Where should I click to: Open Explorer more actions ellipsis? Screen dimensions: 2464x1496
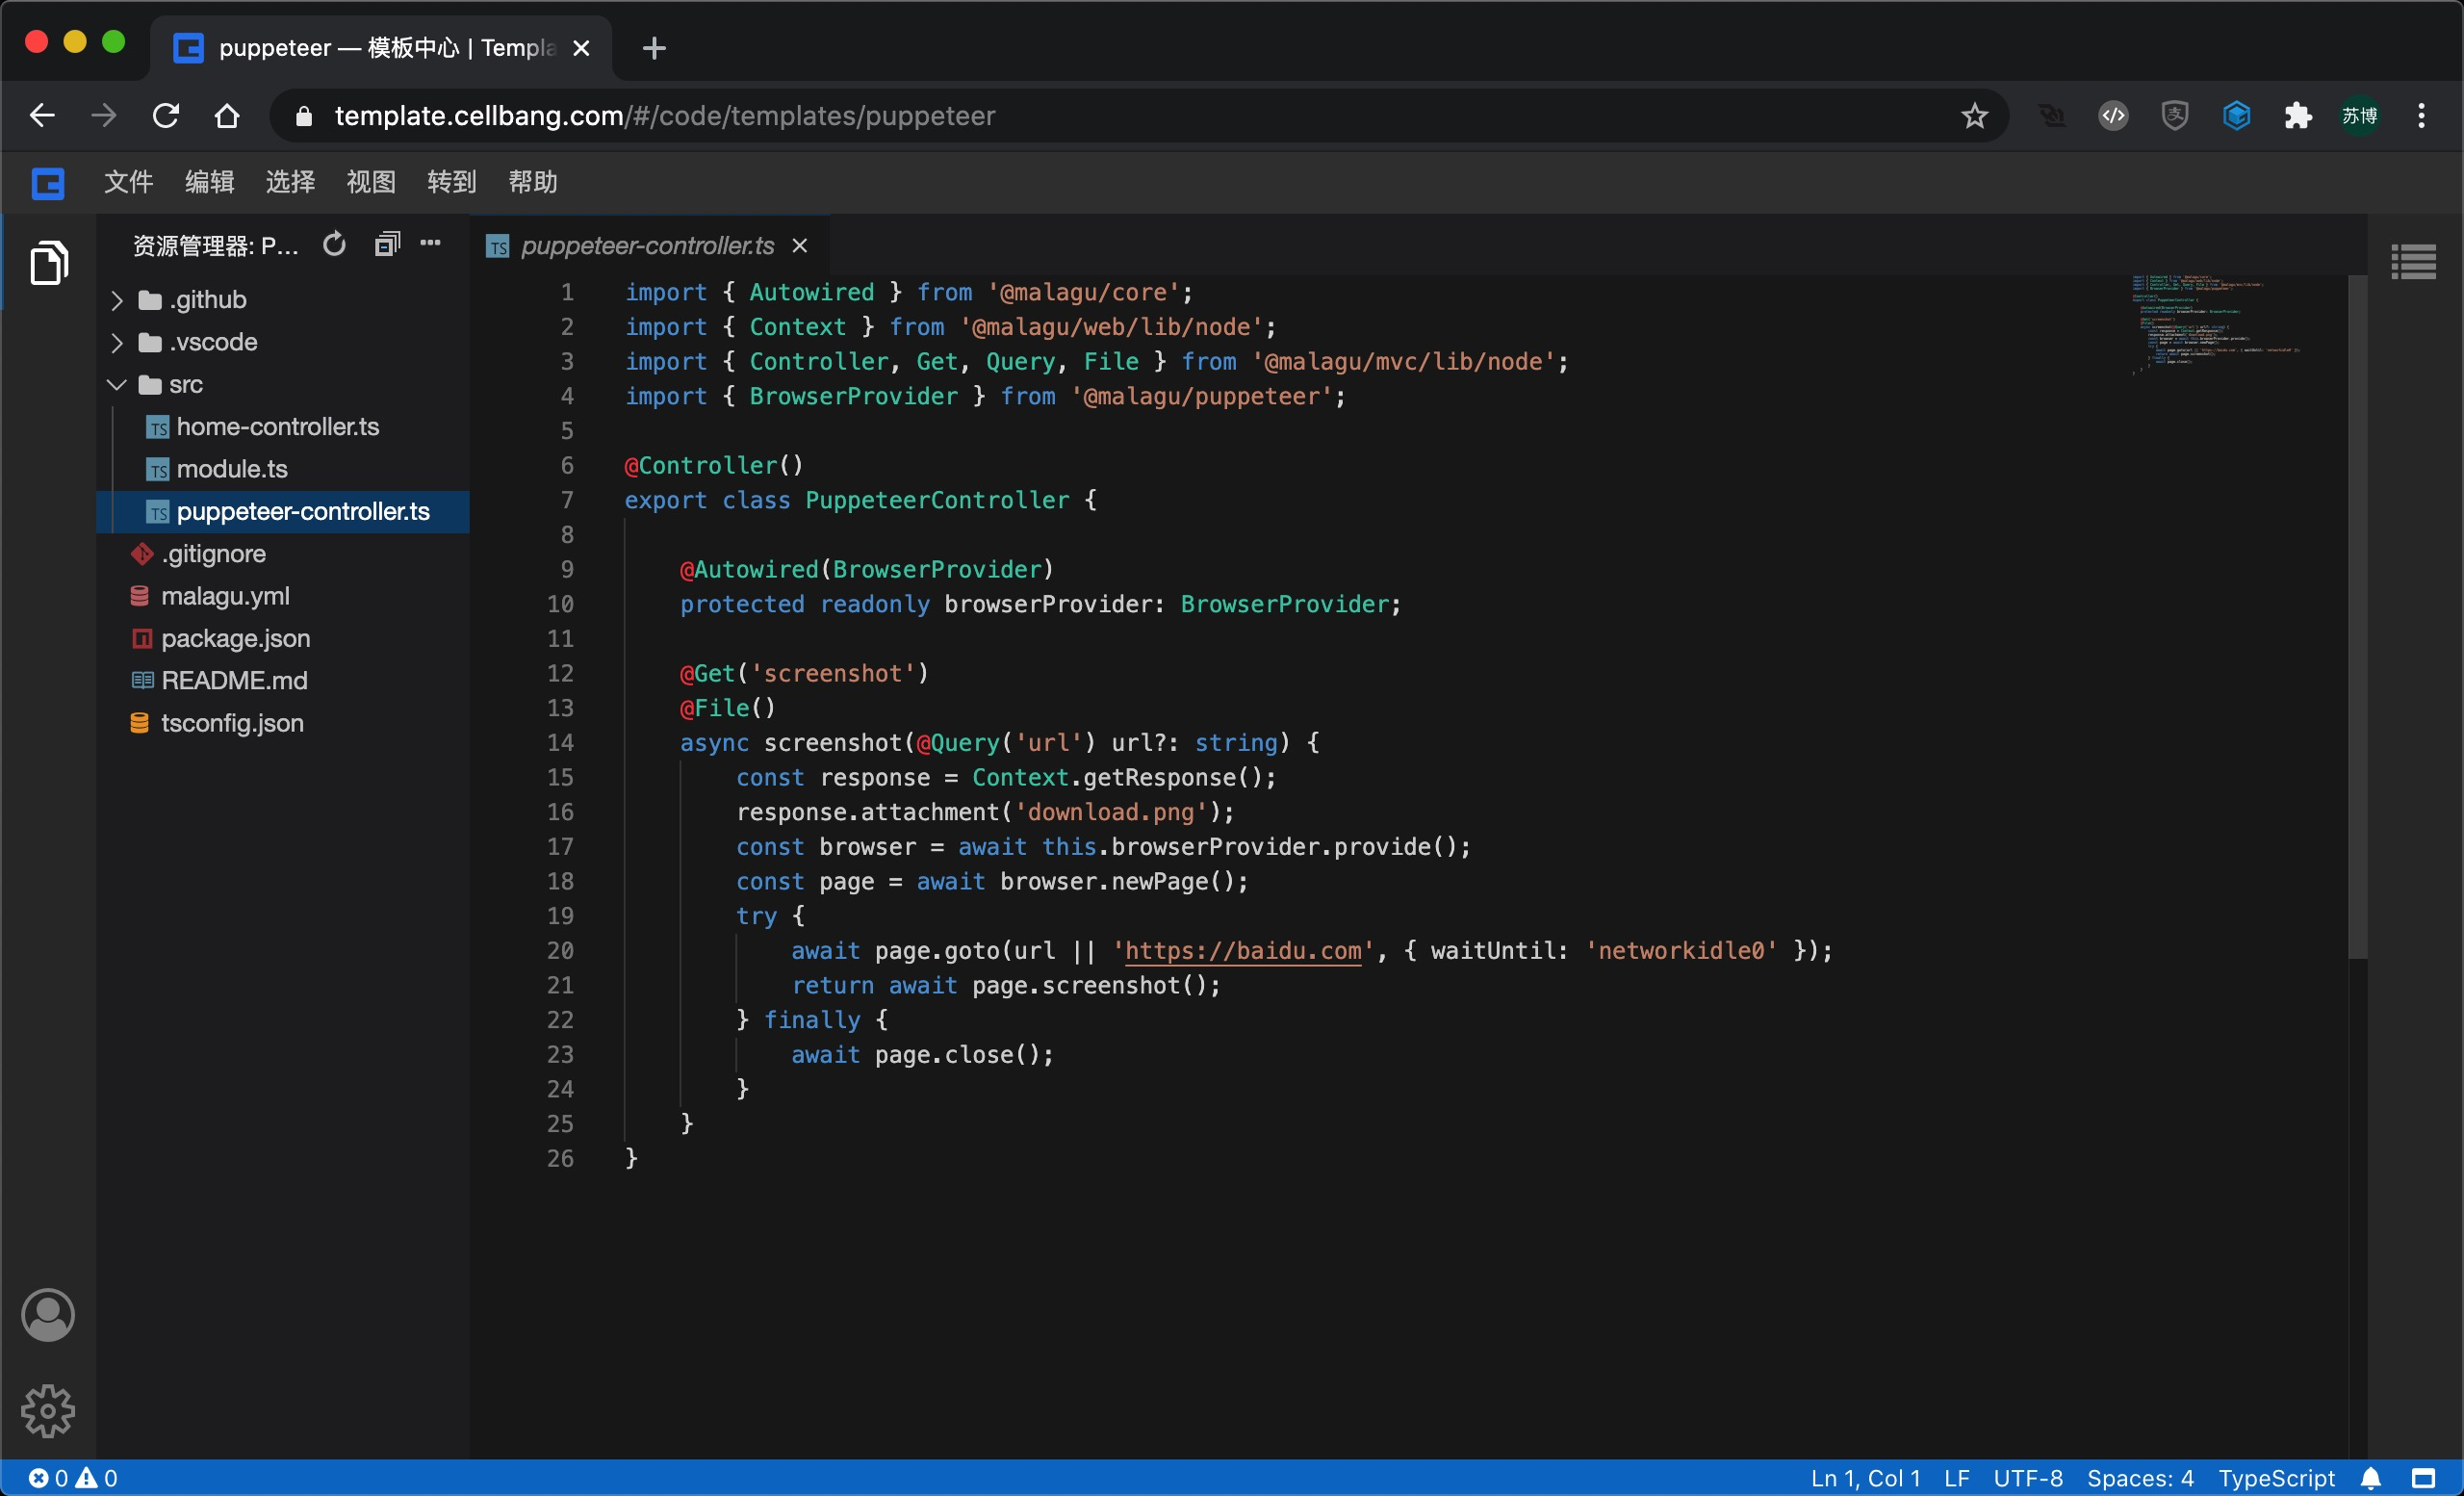tap(431, 243)
